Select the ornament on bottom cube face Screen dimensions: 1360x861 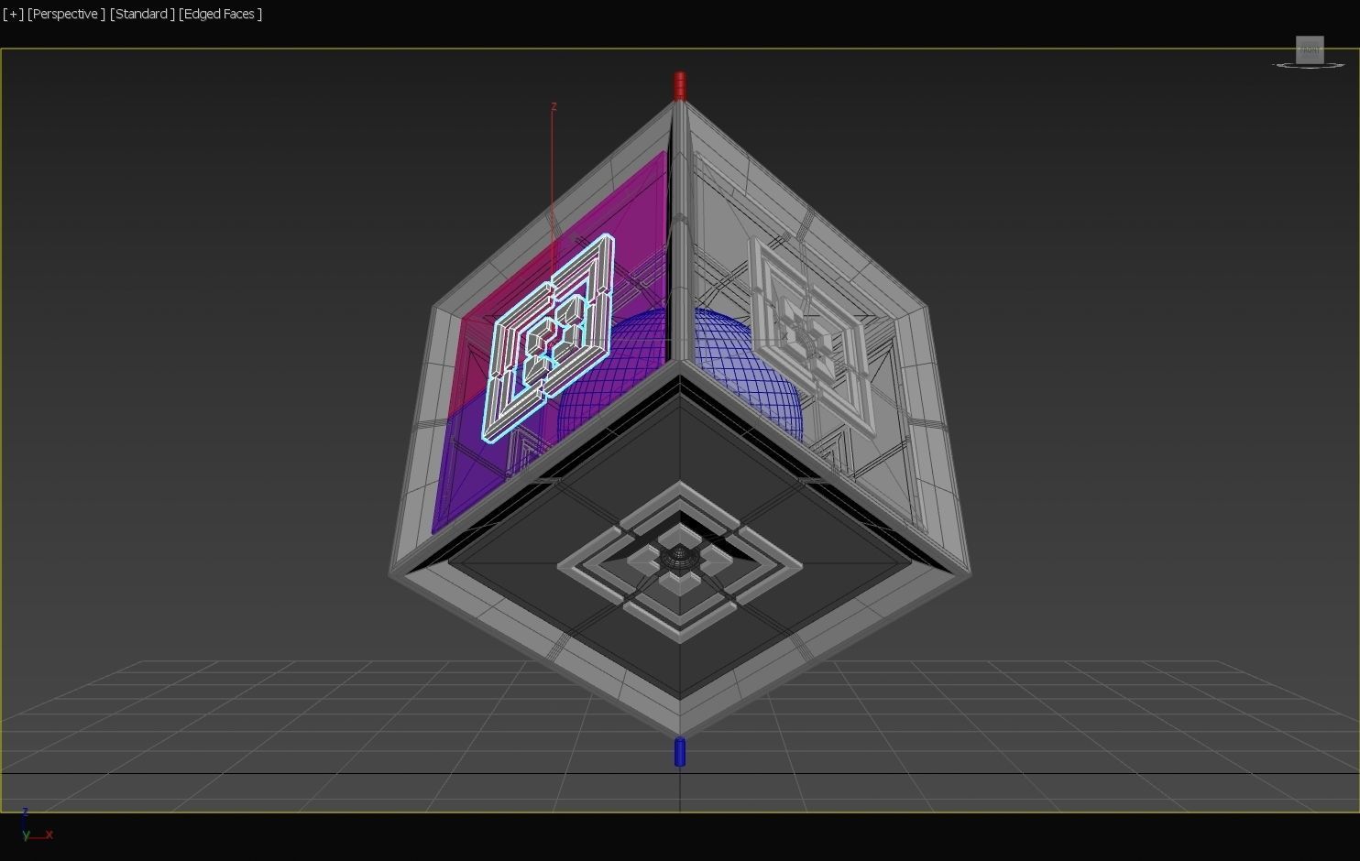tap(679, 562)
